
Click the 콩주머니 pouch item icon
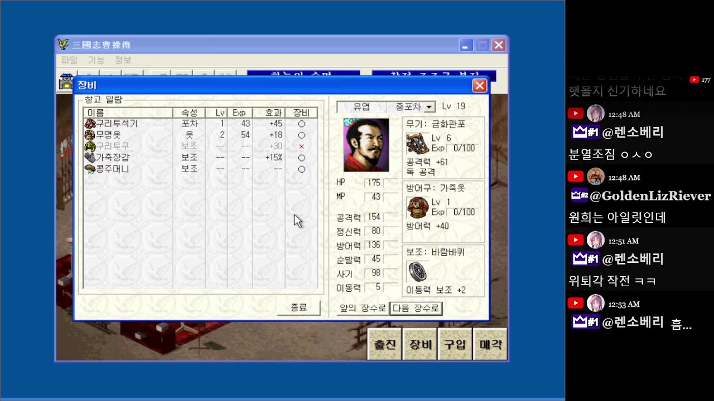pos(89,169)
